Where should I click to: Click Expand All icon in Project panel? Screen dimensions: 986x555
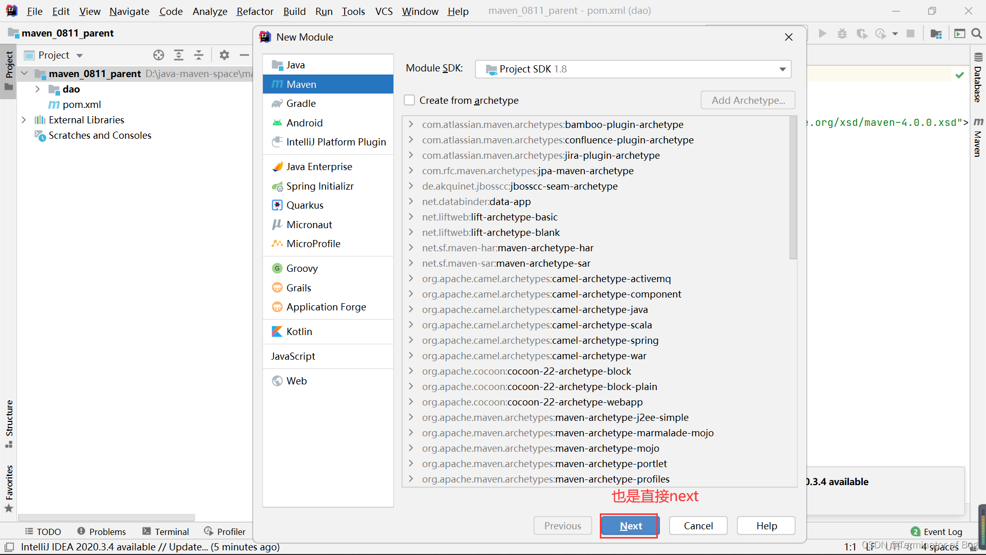[x=179, y=55]
